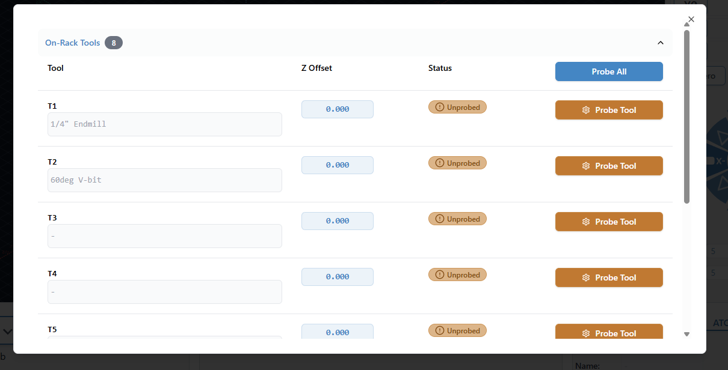Click the warning icon in T4 Unprobed badge

439,275
